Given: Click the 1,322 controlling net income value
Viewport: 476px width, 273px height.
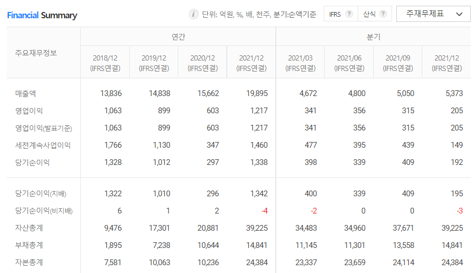Looking at the screenshot, I should [113, 194].
